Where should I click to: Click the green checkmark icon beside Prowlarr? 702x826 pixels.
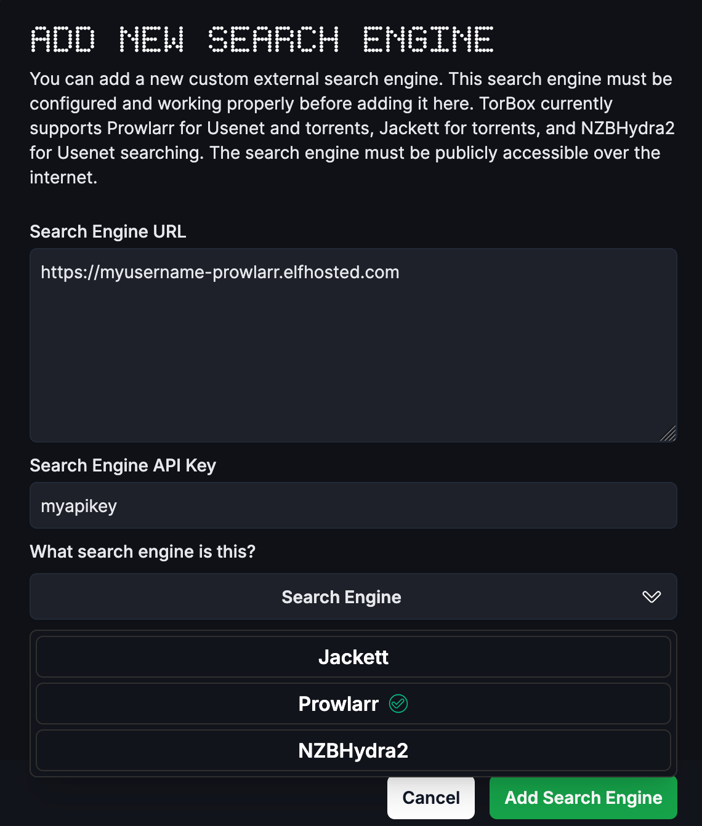pyautogui.click(x=398, y=704)
